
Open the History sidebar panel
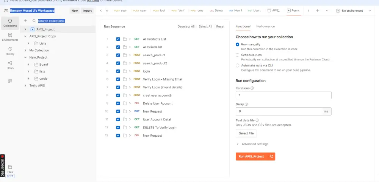(10, 51)
